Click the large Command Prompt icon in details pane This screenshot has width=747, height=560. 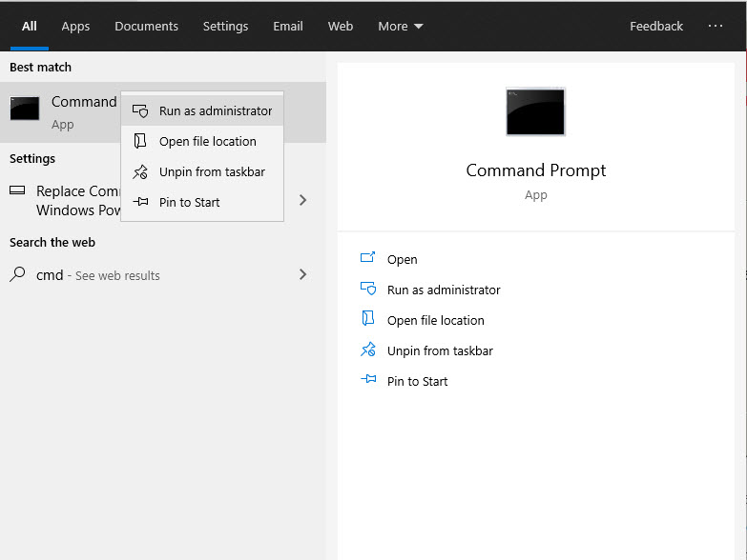535,111
